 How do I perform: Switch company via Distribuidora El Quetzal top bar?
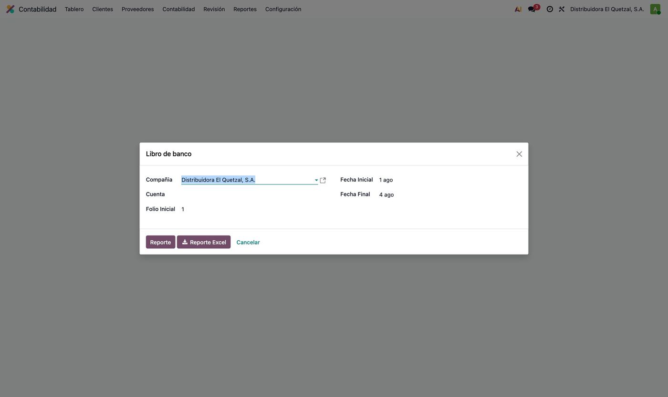click(607, 9)
